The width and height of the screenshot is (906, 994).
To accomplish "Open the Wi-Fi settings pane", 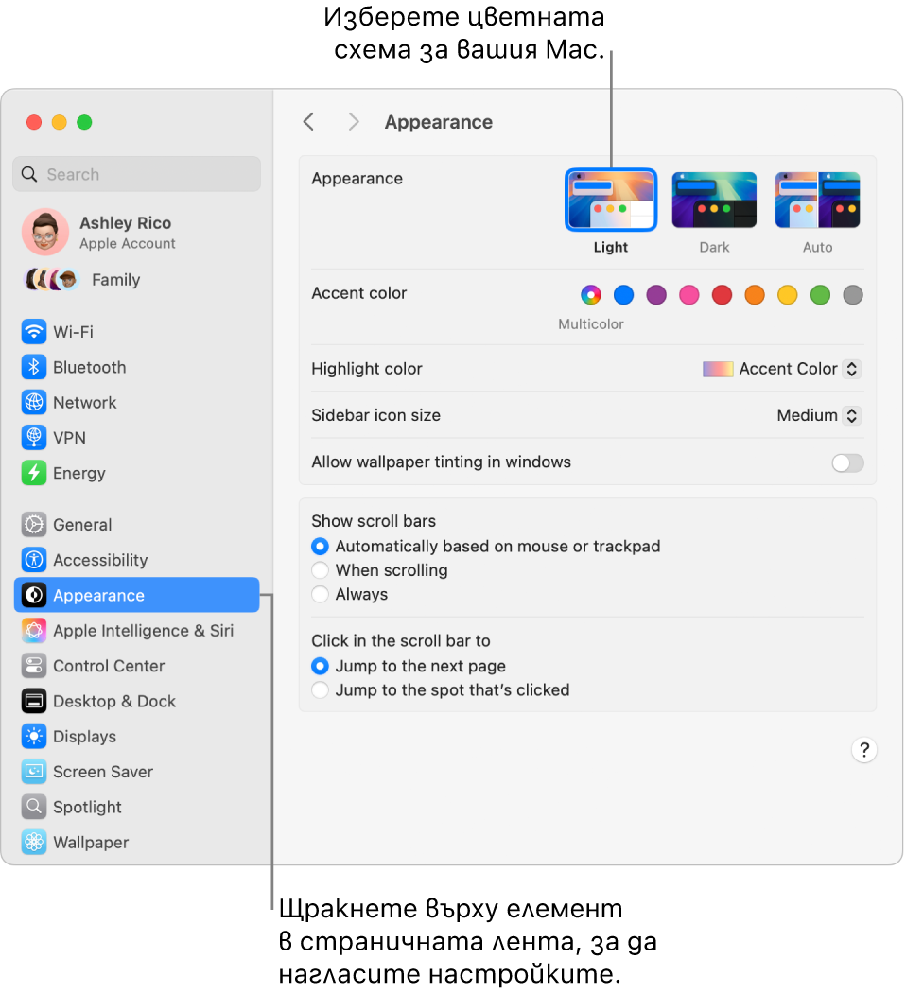I will (74, 332).
